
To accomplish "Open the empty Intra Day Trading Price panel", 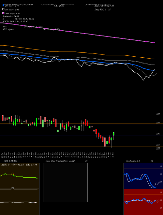I will [x=65, y=182].
